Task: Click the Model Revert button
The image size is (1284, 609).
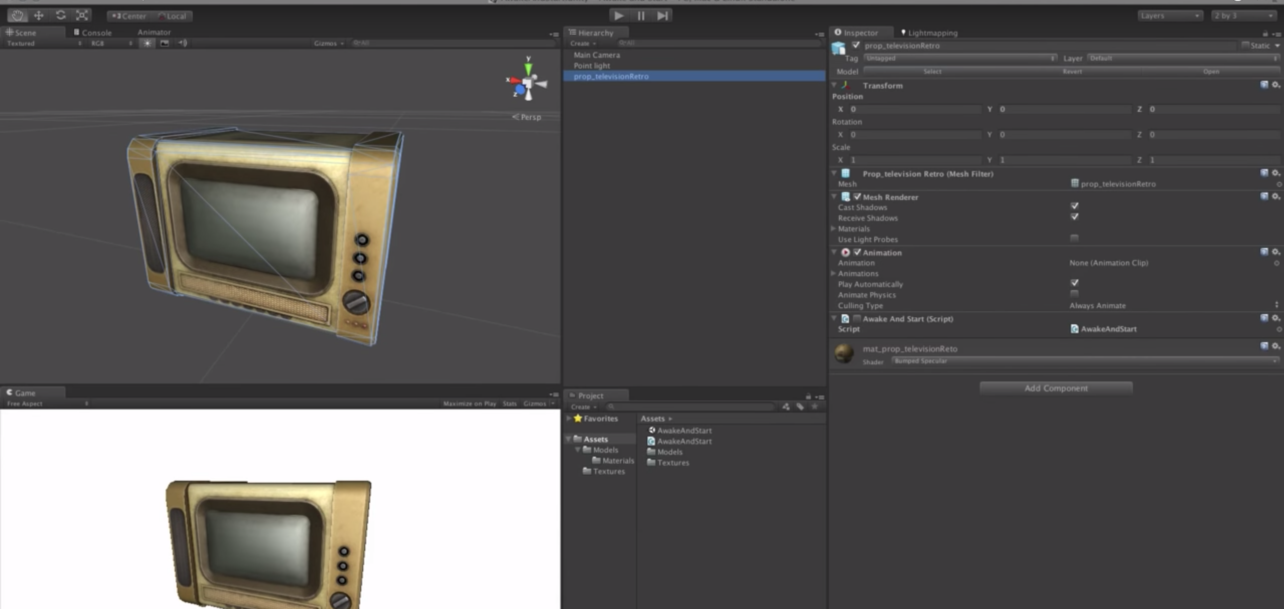Action: 1071,72
